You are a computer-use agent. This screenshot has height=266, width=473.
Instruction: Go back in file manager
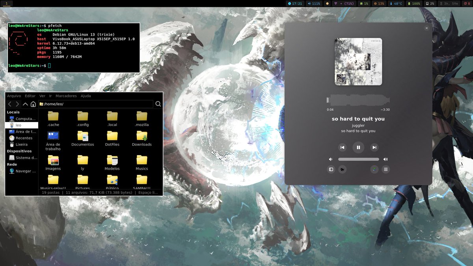pos(10,104)
